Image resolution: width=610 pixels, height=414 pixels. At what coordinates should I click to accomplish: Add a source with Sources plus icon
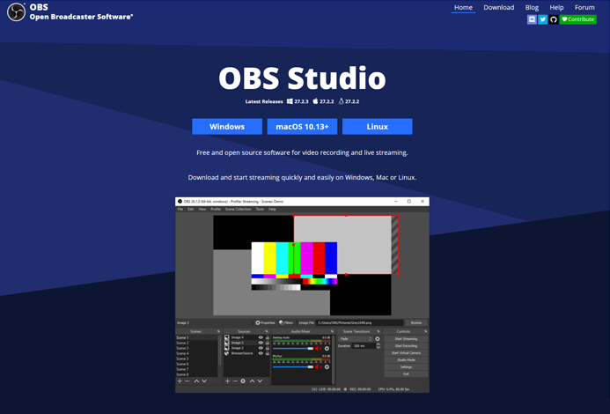[228, 381]
